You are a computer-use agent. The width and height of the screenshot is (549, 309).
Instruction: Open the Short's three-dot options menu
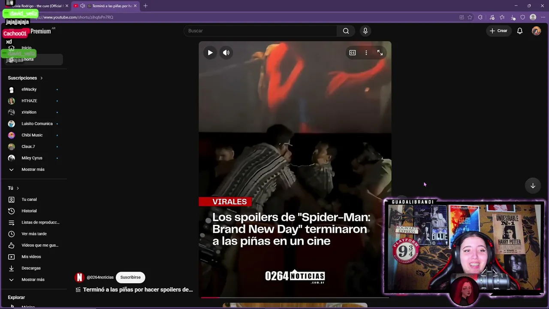click(366, 53)
